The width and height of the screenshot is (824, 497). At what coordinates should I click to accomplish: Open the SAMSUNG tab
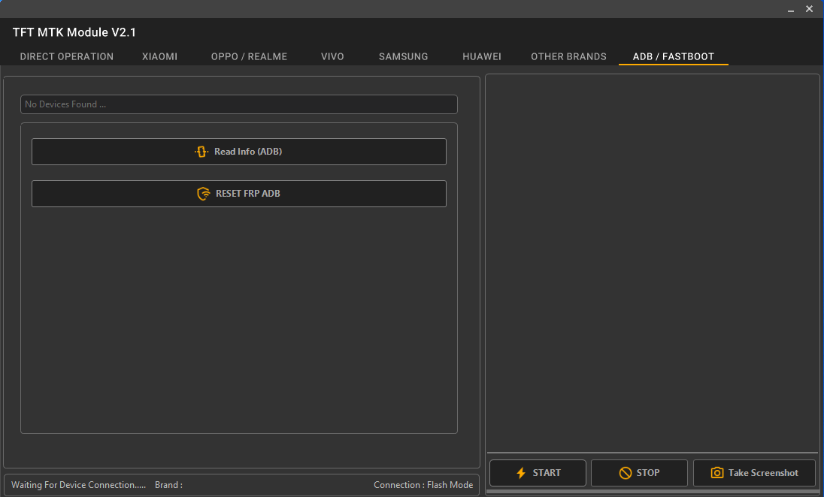(x=403, y=56)
